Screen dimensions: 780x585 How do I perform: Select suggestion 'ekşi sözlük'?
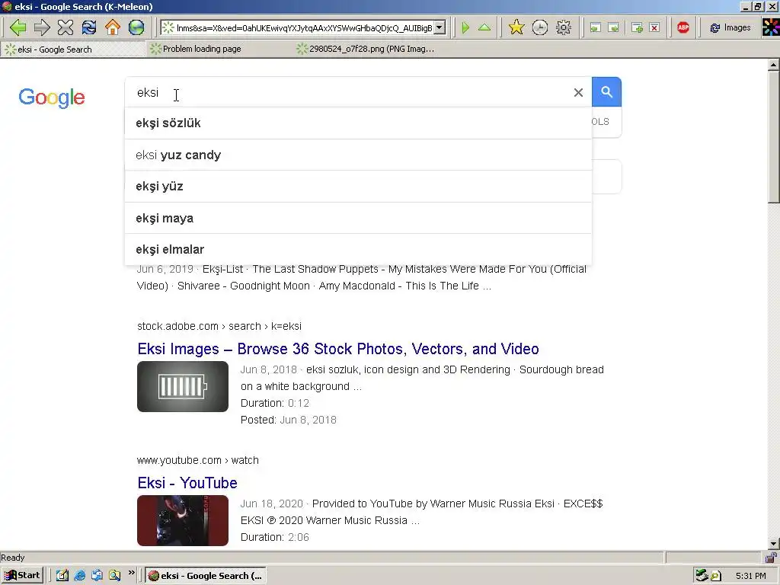[358, 123]
